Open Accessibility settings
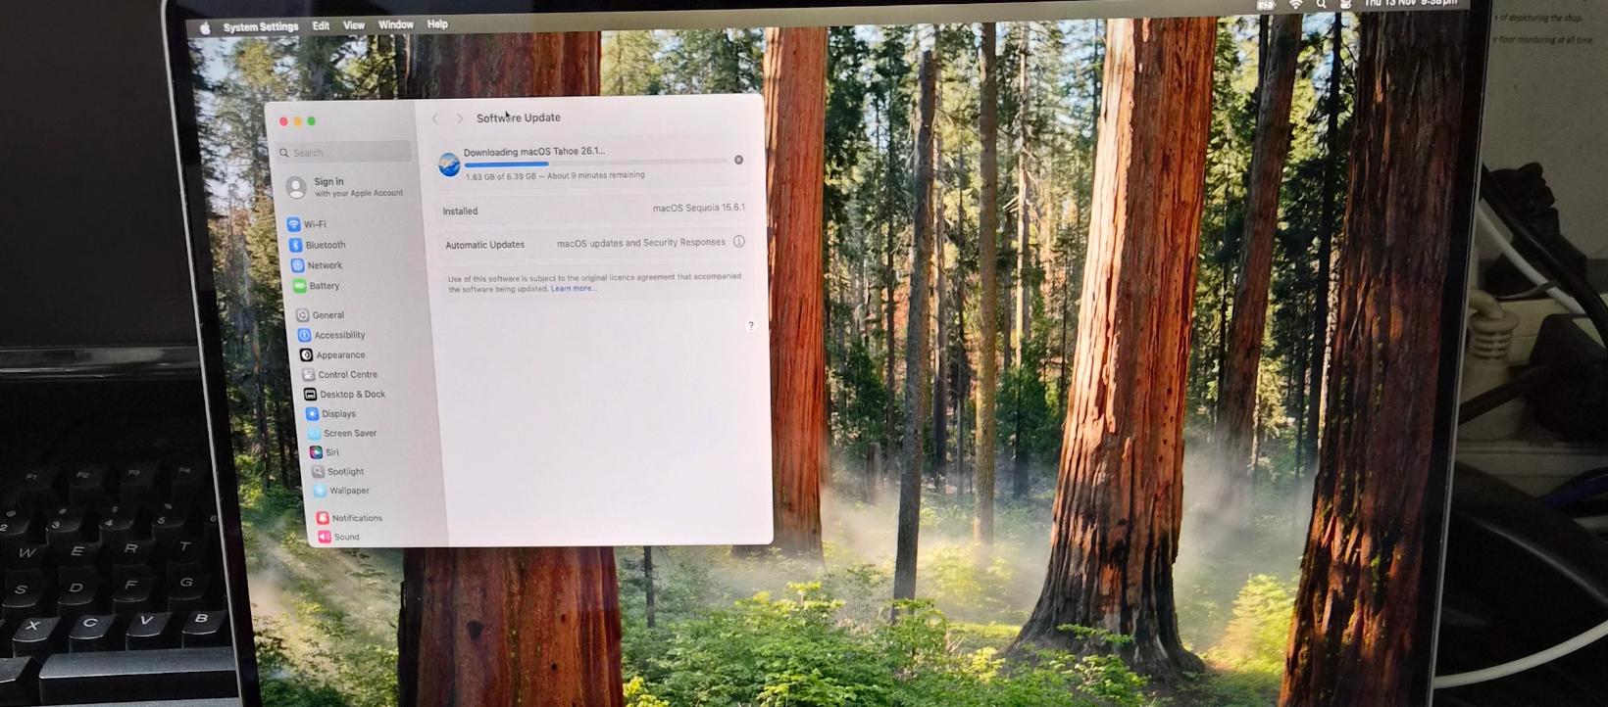Image resolution: width=1608 pixels, height=707 pixels. [331, 335]
